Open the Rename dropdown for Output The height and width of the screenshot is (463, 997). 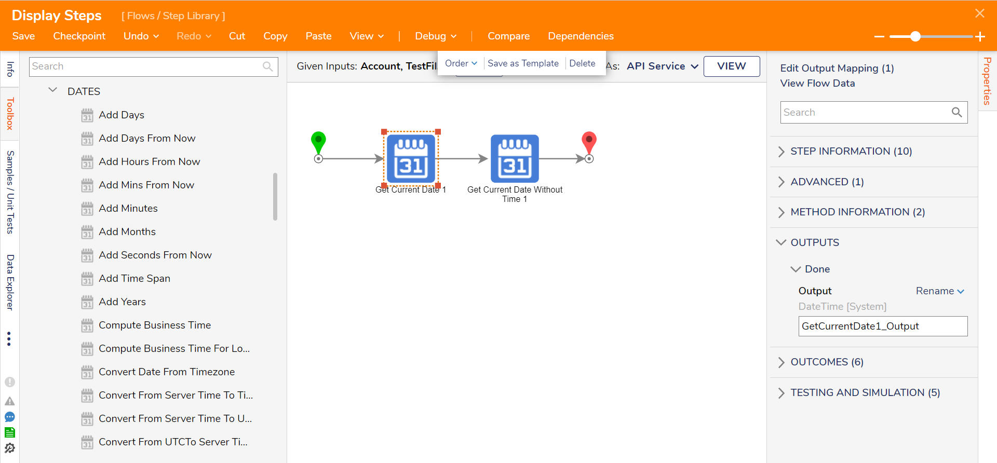pos(940,291)
